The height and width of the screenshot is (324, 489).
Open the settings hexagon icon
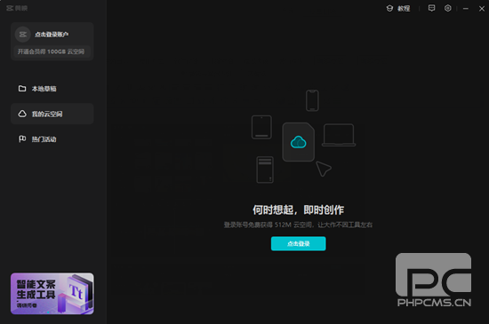click(448, 8)
